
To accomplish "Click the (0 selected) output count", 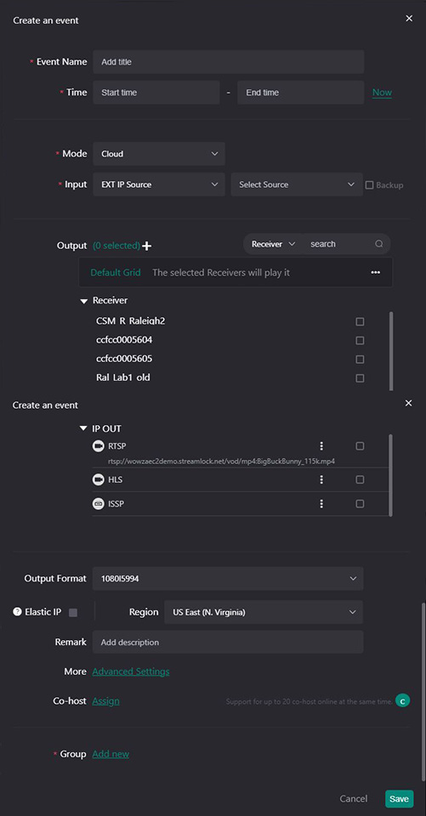I will pyautogui.click(x=116, y=246).
